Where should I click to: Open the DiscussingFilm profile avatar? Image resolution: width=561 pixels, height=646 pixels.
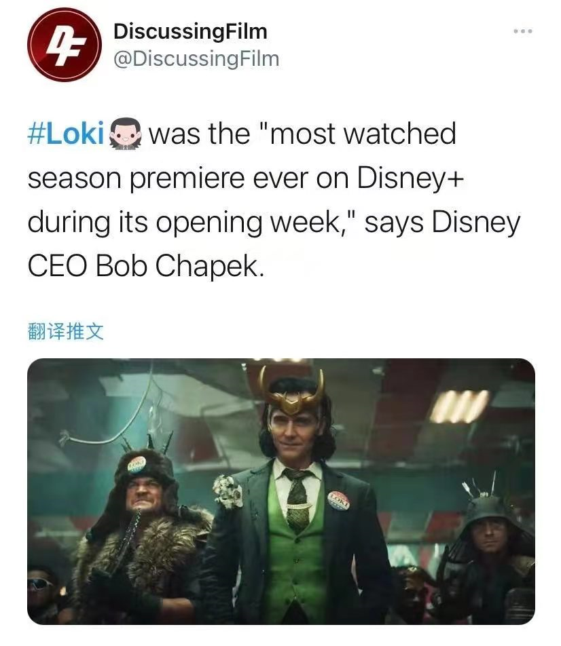(65, 45)
